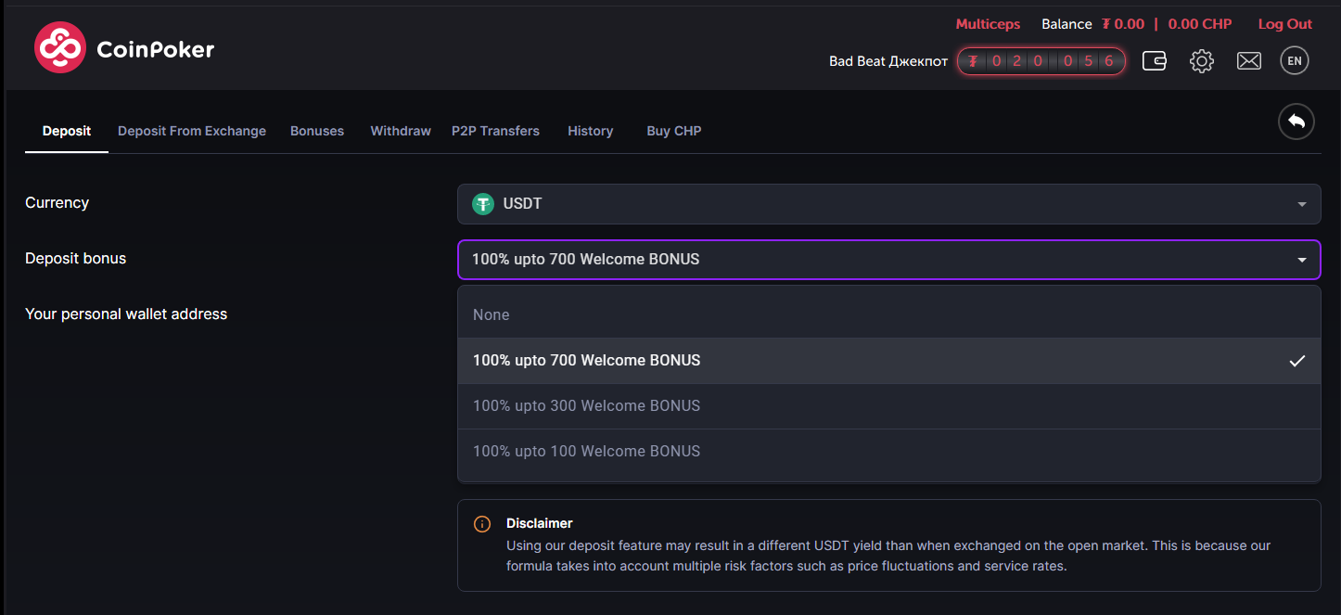
Task: Open messages via the envelope icon
Action: point(1248,61)
